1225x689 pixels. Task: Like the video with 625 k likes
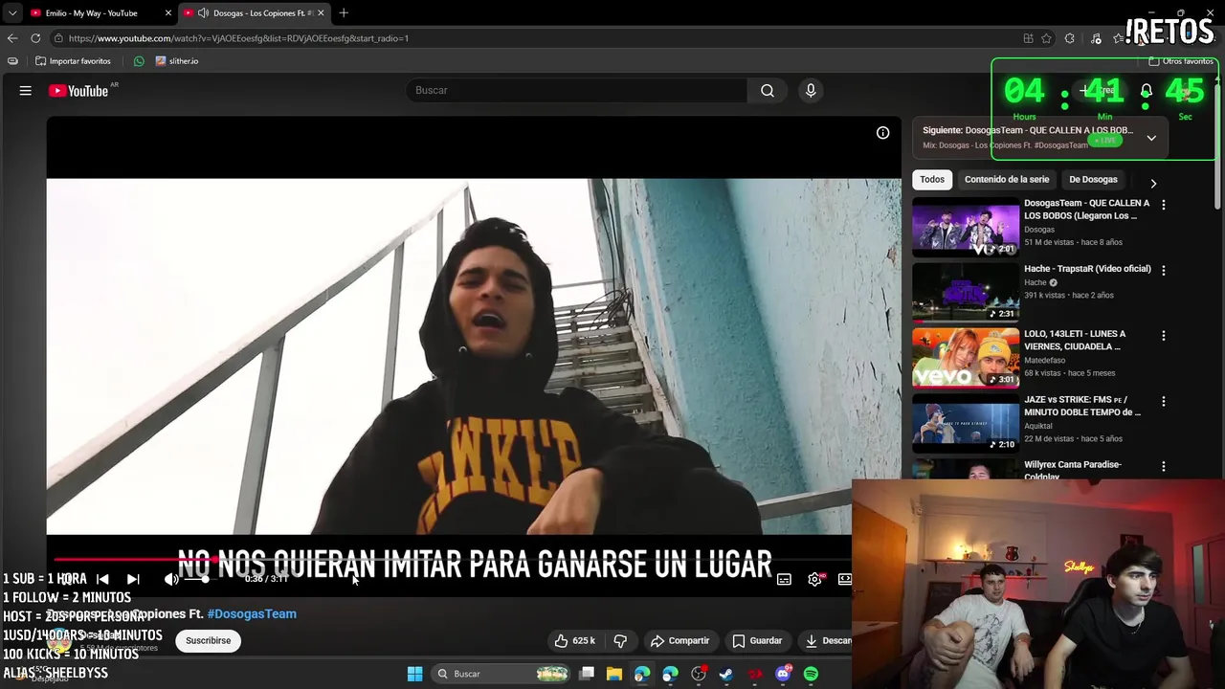(574, 640)
